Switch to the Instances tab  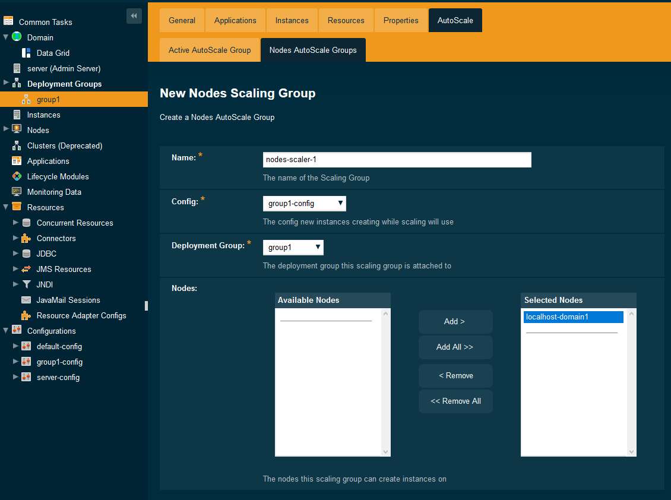(x=292, y=20)
